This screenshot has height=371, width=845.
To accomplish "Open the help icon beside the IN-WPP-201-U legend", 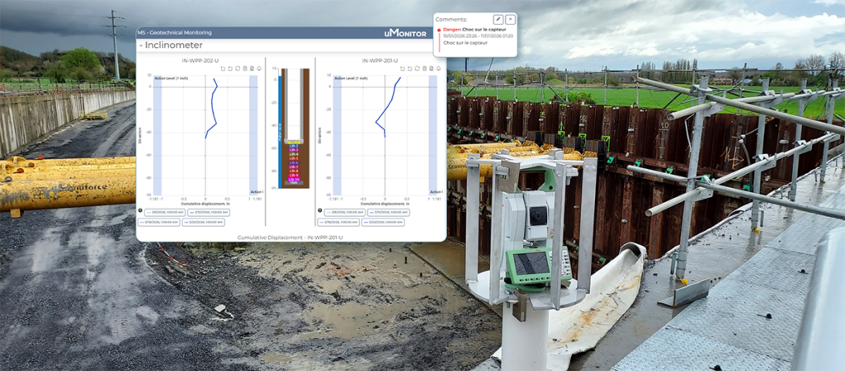I will 320,210.
